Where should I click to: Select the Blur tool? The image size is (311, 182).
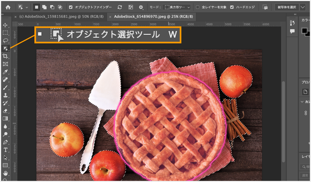5,127
